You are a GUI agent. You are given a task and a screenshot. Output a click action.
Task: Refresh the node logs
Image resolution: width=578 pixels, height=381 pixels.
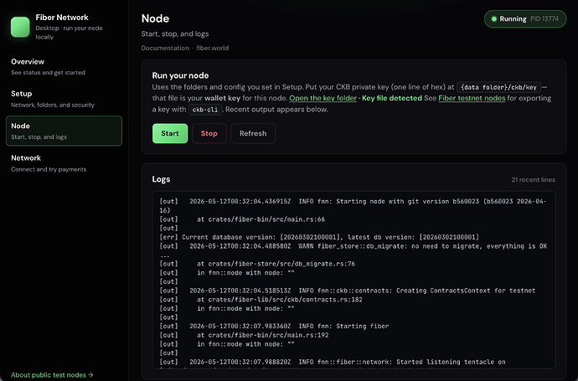coord(253,133)
